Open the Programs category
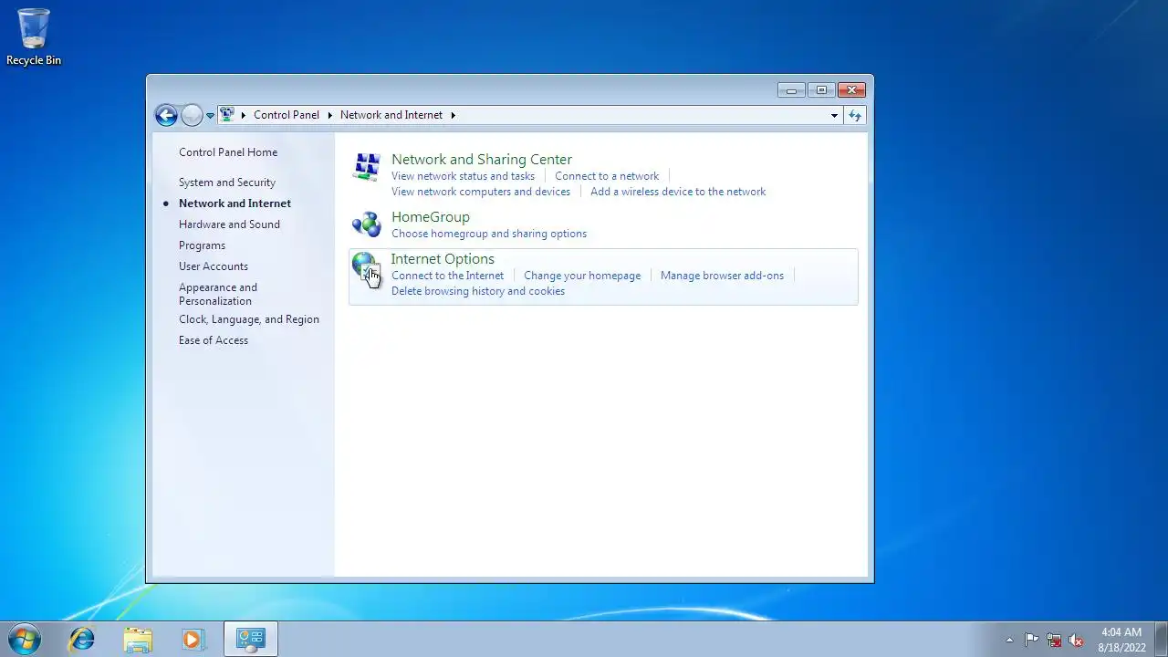Screen dimensions: 1168x657 pyautogui.click(x=202, y=245)
